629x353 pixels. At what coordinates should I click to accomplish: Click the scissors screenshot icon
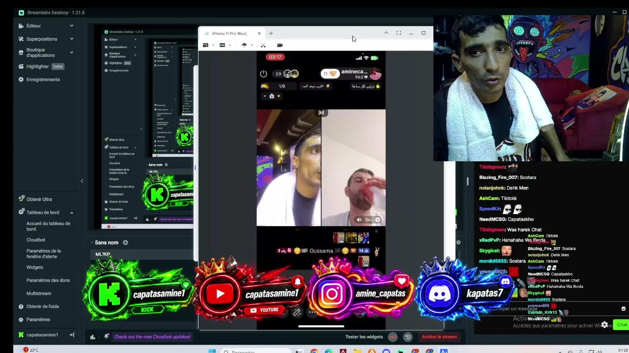pos(263,45)
